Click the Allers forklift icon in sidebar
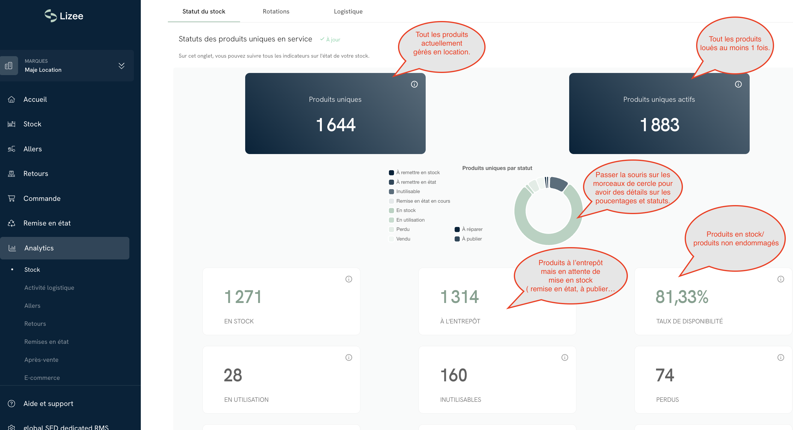Viewport: 793px width, 430px height. (11, 149)
